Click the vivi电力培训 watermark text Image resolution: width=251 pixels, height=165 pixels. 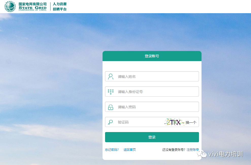[x=226, y=154]
